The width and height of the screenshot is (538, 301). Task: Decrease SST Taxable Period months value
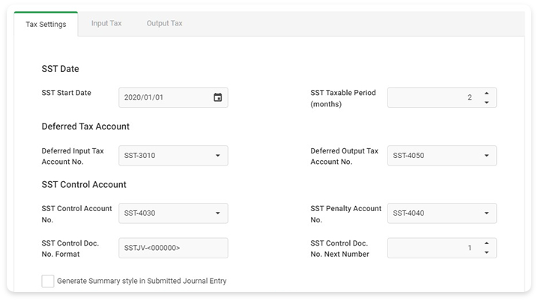point(486,103)
